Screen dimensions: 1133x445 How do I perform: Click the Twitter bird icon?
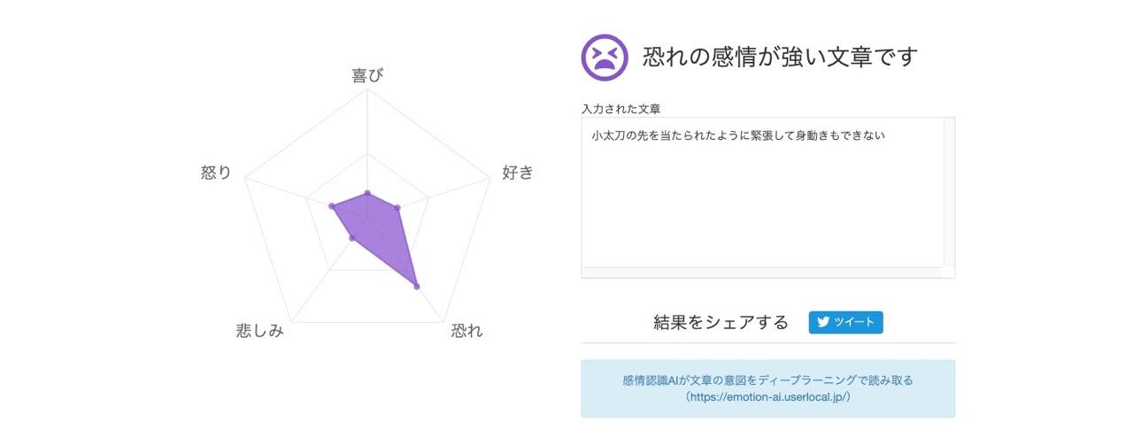pos(823,323)
